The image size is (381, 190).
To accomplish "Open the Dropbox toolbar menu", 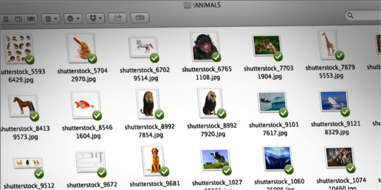I will coord(96,18).
